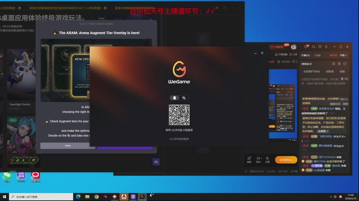This screenshot has height=201, width=359.
Task: Open Windows Start menu
Action: pos(4,197)
